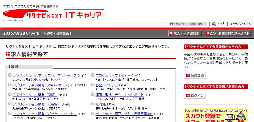This screenshot has height=122, width=254.
Task: Check アプリケーション開発(汎用機) checkbox
Action: coord(10,104)
